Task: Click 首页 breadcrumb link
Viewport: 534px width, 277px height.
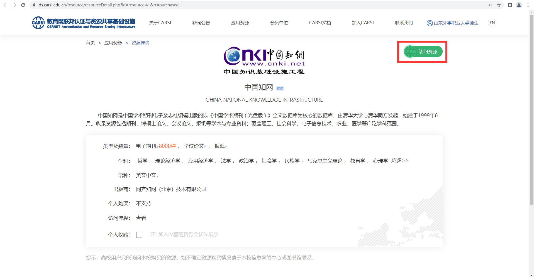Action: pos(90,43)
